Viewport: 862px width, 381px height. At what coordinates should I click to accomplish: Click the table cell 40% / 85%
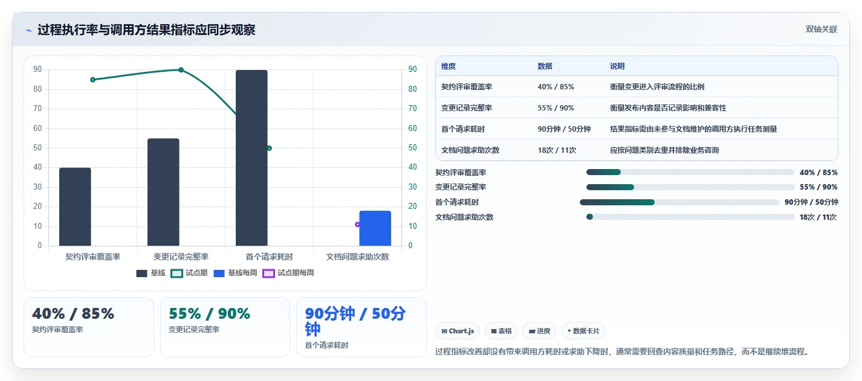[x=556, y=87]
